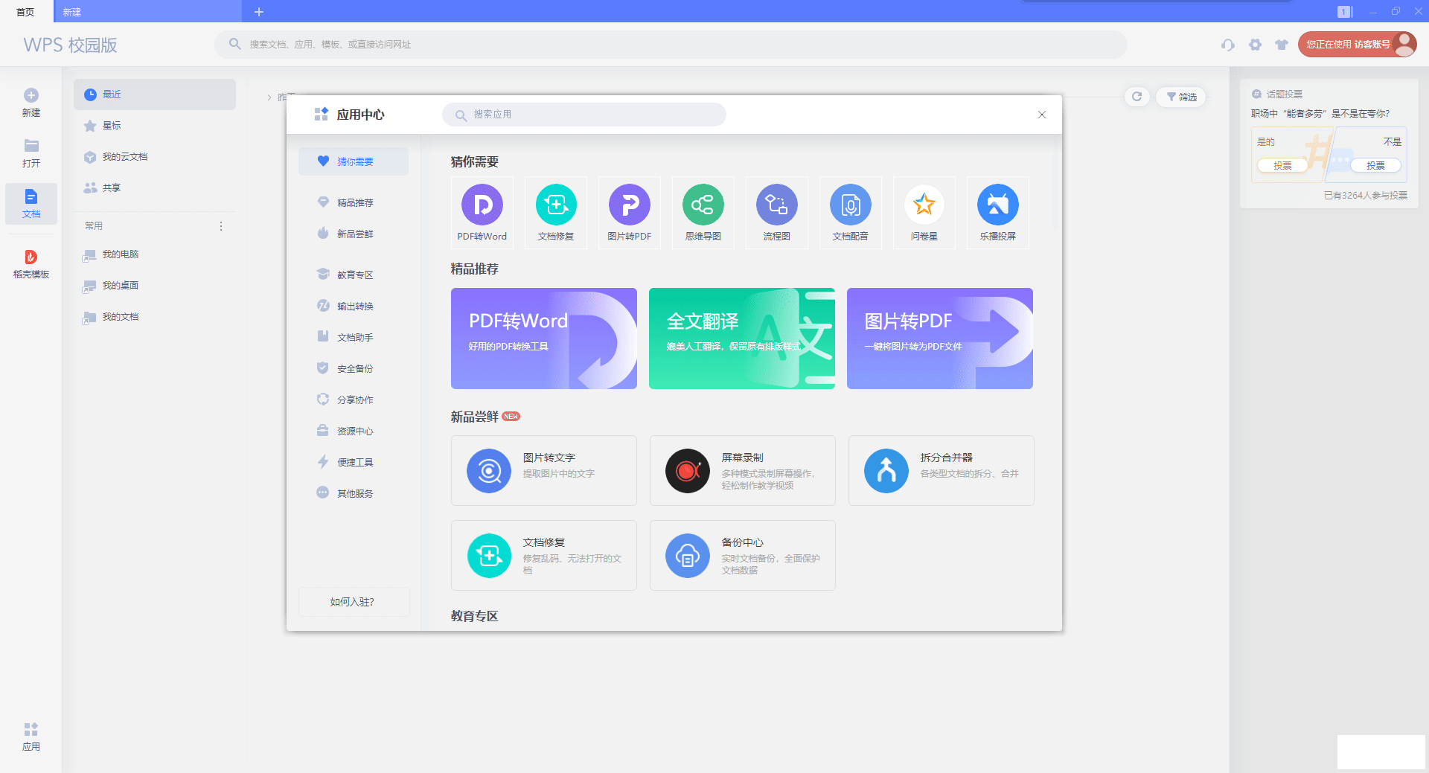Click the main search bar in header

(671, 45)
